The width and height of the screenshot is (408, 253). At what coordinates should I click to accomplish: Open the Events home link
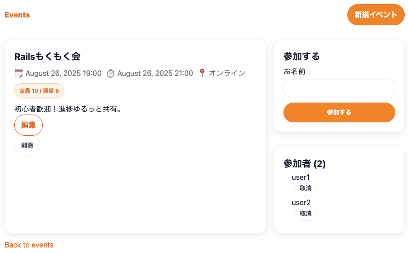point(17,15)
